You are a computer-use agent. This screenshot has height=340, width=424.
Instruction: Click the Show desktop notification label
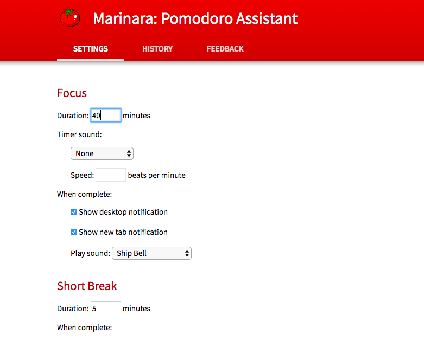123,212
